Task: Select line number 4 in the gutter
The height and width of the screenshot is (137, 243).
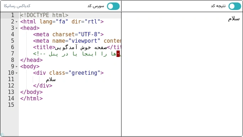Action: [12, 34]
